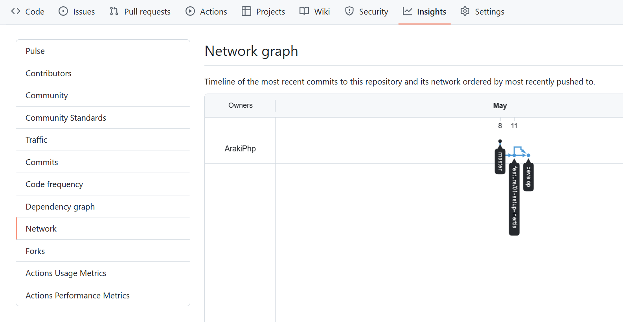Viewport: 623px width, 322px height.
Task: Click the Security shield icon
Action: pos(349,11)
